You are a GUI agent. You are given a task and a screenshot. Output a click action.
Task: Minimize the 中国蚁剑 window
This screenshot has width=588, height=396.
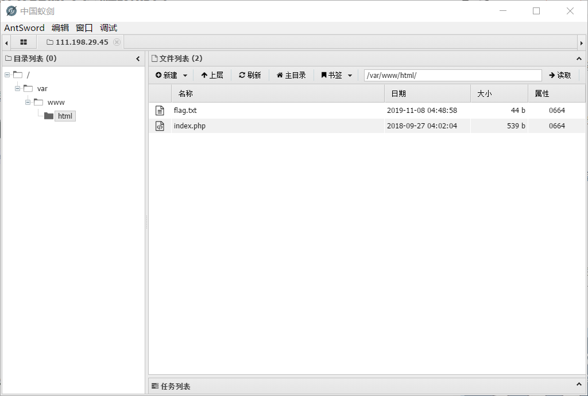(503, 11)
